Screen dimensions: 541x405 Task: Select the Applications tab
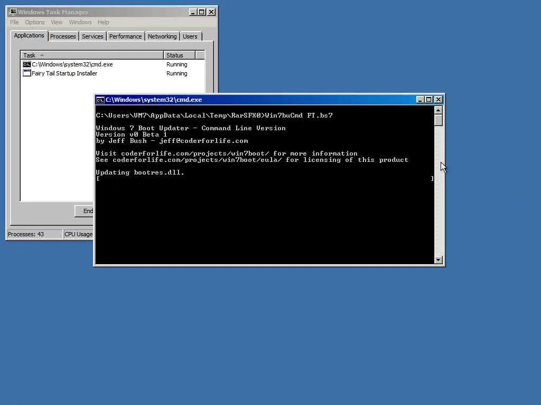point(29,35)
